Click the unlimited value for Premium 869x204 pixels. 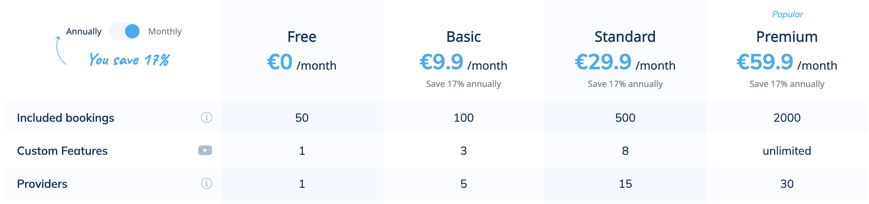787,151
